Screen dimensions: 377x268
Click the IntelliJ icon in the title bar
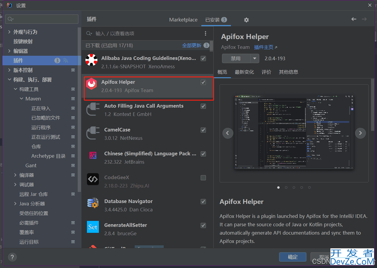point(9,5)
